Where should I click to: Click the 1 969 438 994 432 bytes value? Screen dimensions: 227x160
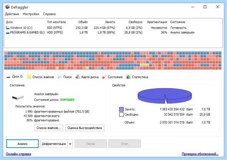(172, 109)
